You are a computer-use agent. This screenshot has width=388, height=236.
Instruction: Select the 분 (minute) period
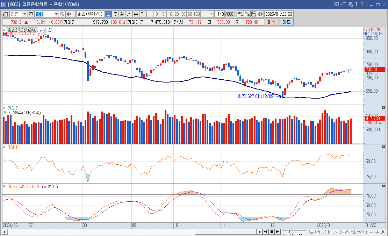click(136, 14)
